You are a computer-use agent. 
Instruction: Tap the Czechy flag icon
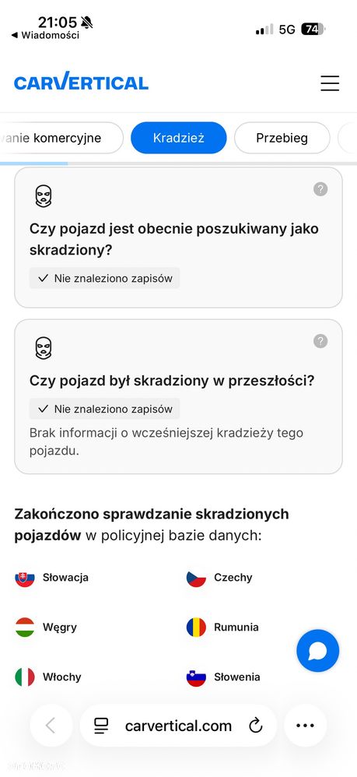[x=196, y=578]
